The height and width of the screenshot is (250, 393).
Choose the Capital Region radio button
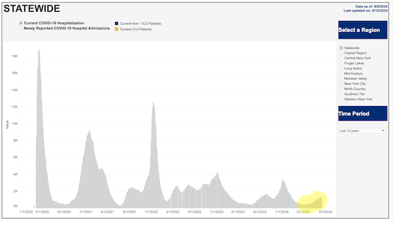(x=341, y=53)
